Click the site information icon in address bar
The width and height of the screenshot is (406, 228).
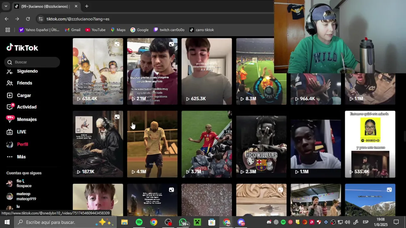click(x=41, y=19)
